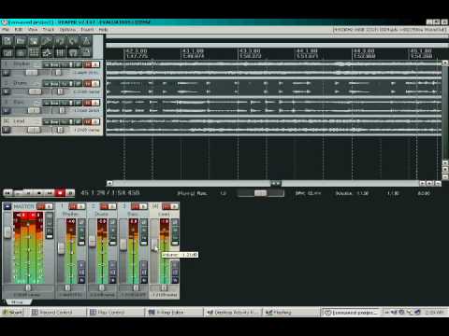Open the File menu
The width and height of the screenshot is (449, 336).
6,30
